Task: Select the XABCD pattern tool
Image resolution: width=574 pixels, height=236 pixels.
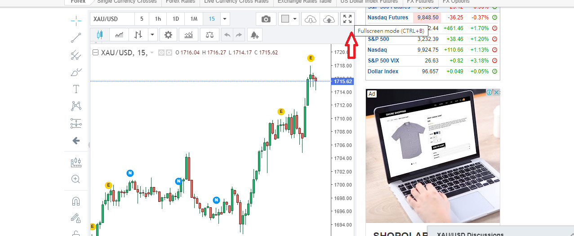Action: [x=76, y=106]
